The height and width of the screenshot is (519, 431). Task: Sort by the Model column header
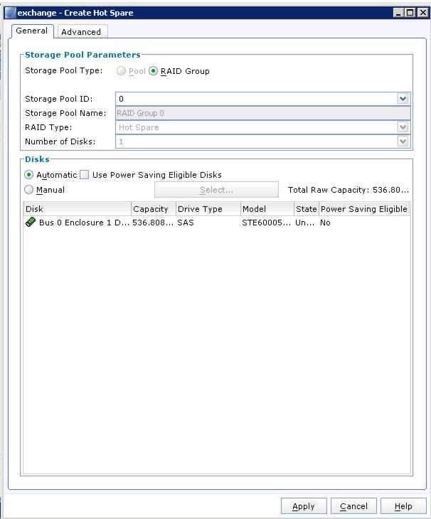coord(267,209)
